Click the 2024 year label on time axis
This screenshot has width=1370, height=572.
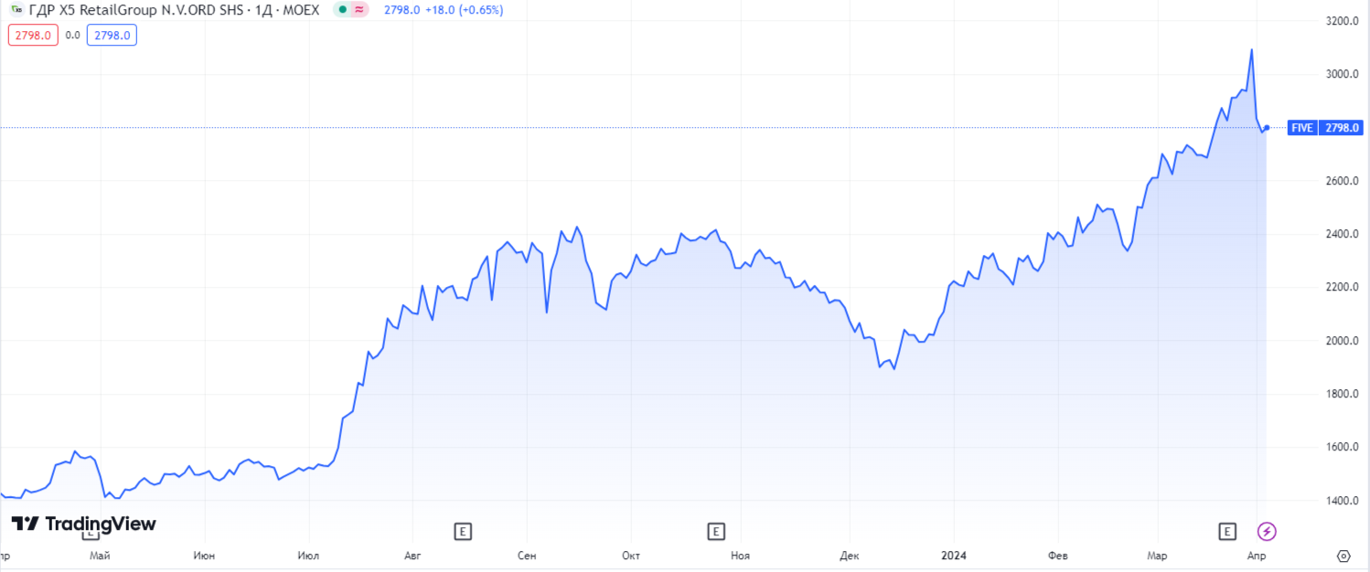(x=954, y=555)
